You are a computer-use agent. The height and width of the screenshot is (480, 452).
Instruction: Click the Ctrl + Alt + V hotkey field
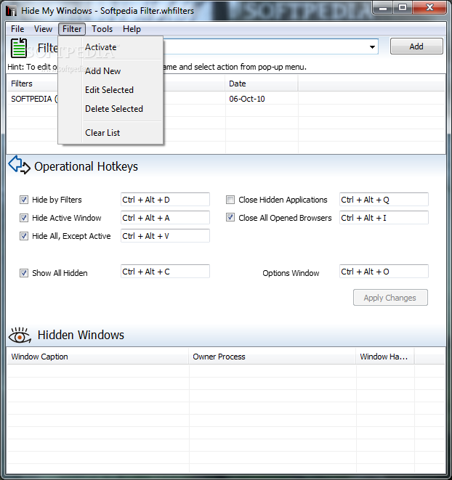click(165, 236)
